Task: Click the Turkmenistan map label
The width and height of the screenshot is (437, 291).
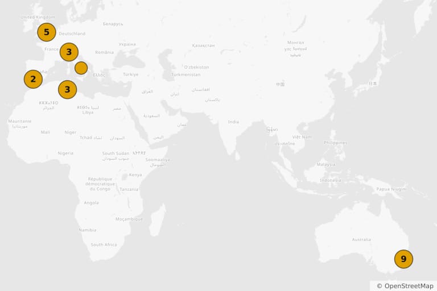Action: pos(185,74)
